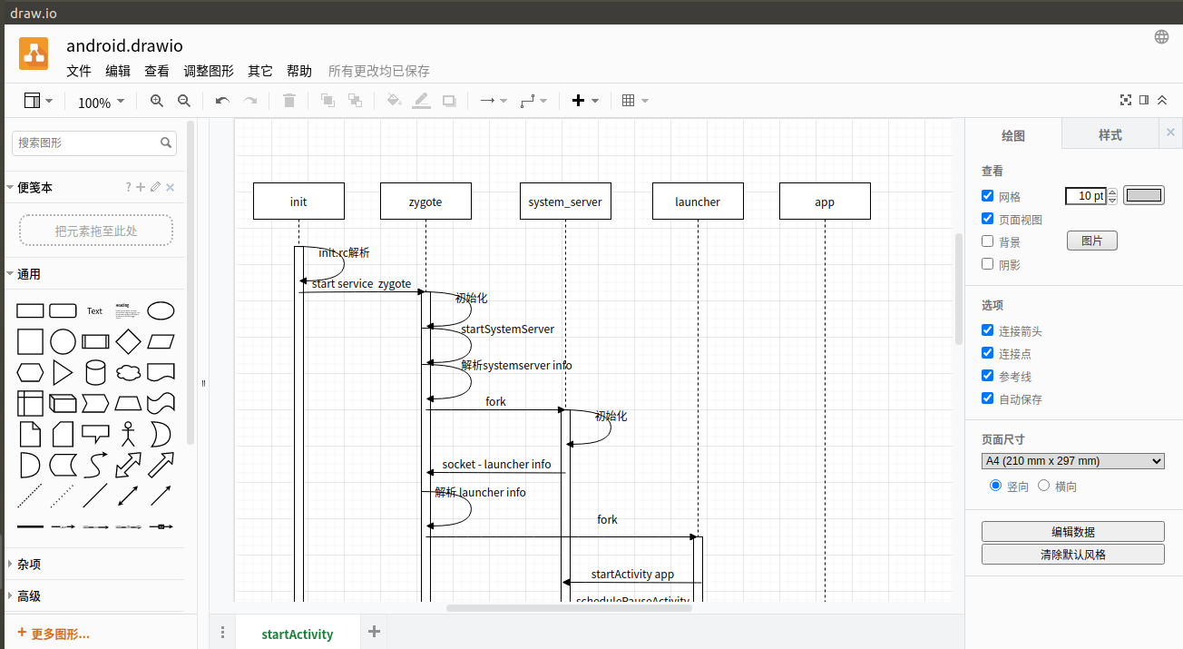Undo the last action

[222, 101]
